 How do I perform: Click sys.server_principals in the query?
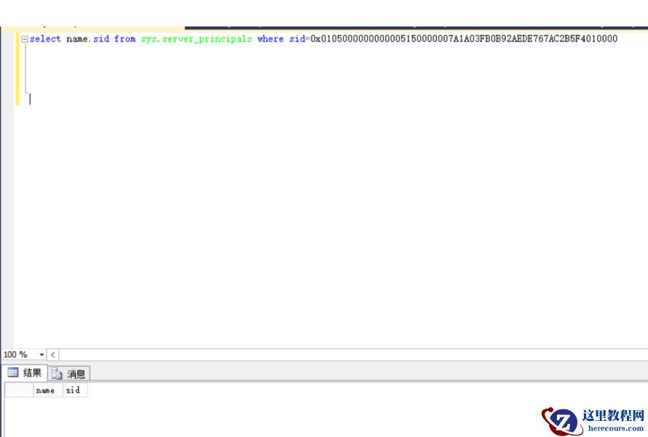197,39
